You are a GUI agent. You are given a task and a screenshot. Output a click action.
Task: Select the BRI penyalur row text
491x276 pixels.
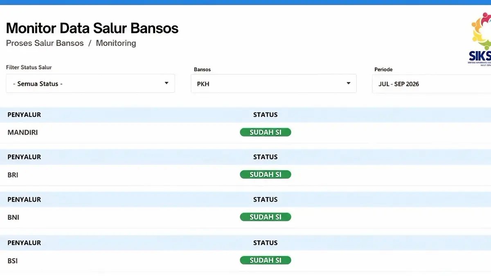13,175
